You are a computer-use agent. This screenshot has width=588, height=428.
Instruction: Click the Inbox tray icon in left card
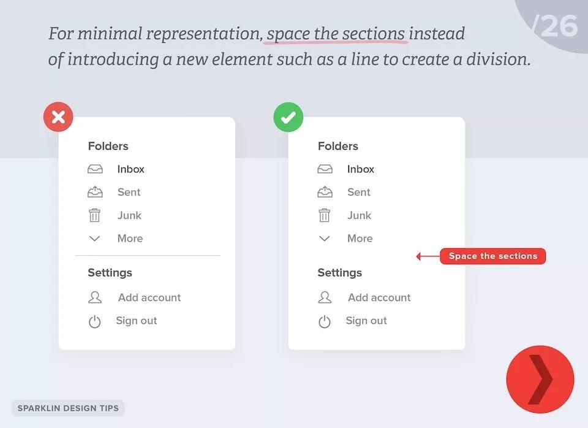95,169
